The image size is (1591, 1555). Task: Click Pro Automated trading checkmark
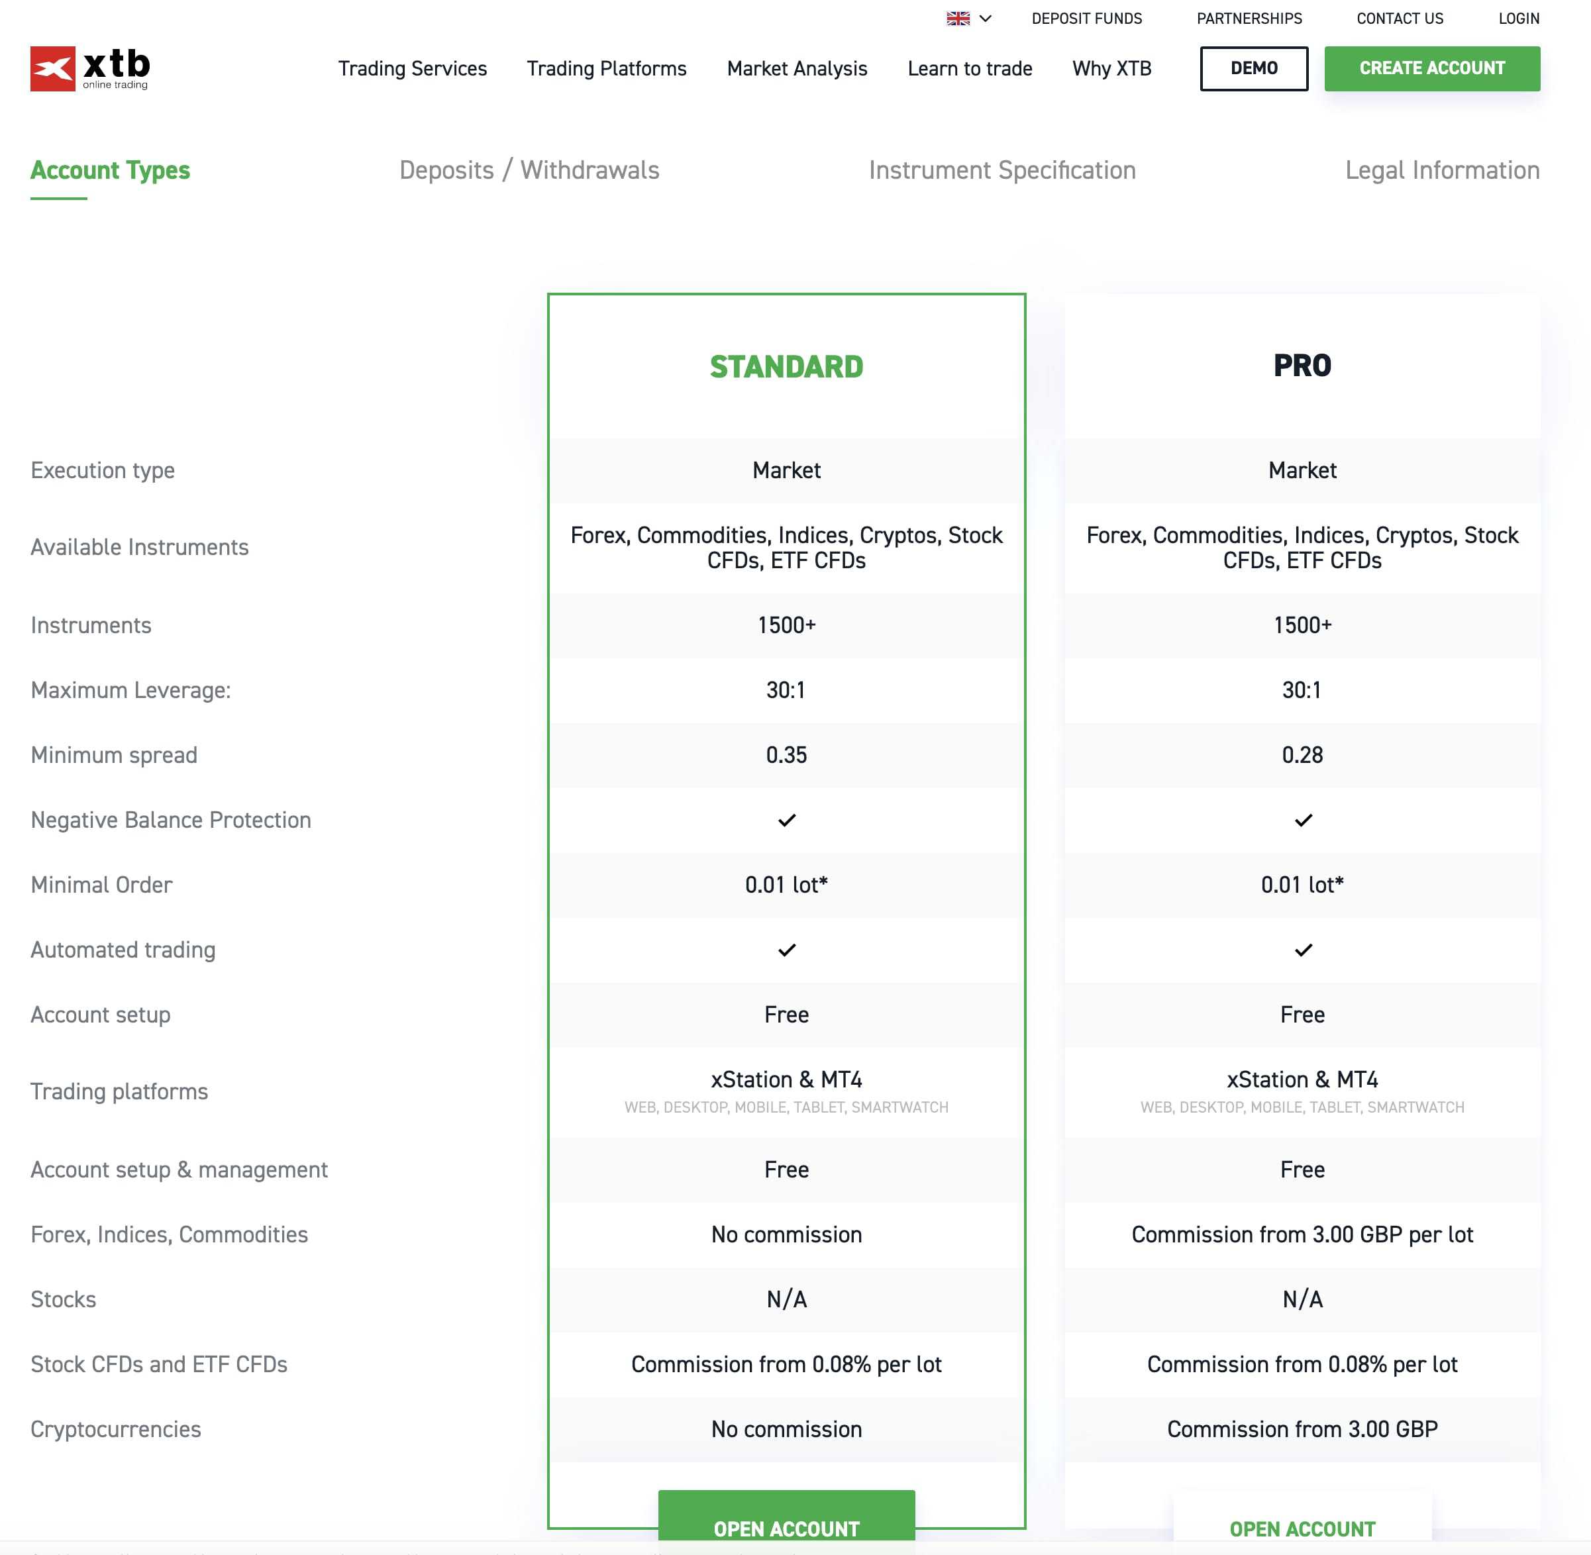pos(1303,950)
